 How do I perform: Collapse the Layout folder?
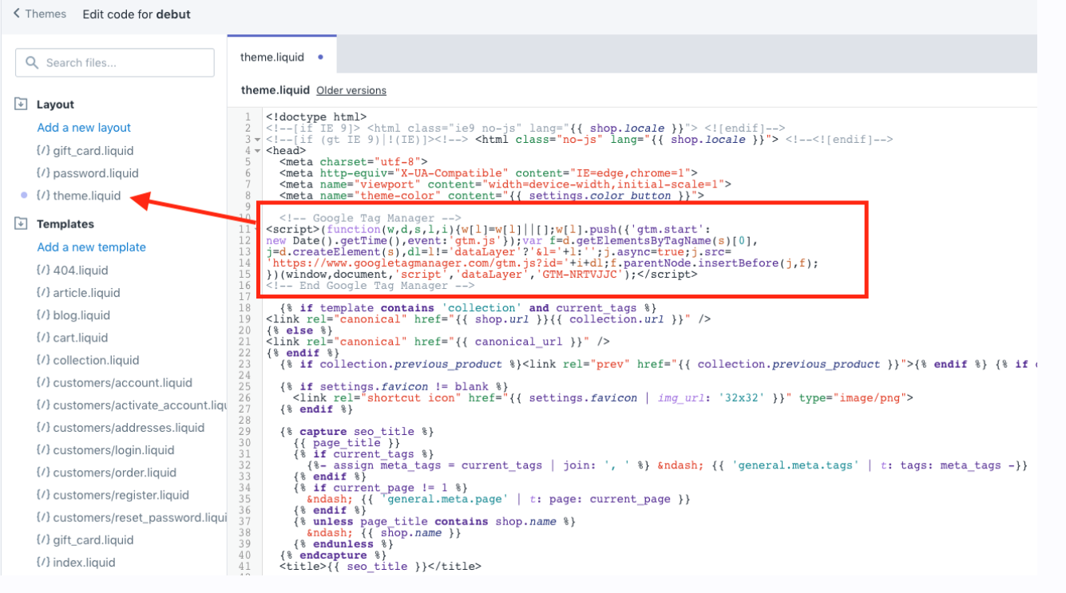(21, 105)
